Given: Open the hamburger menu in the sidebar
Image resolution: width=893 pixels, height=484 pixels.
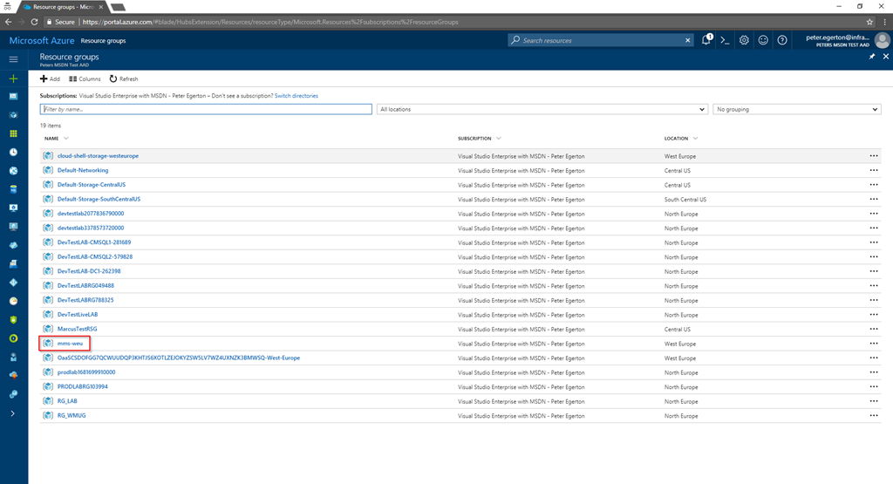Looking at the screenshot, I should (13, 59).
